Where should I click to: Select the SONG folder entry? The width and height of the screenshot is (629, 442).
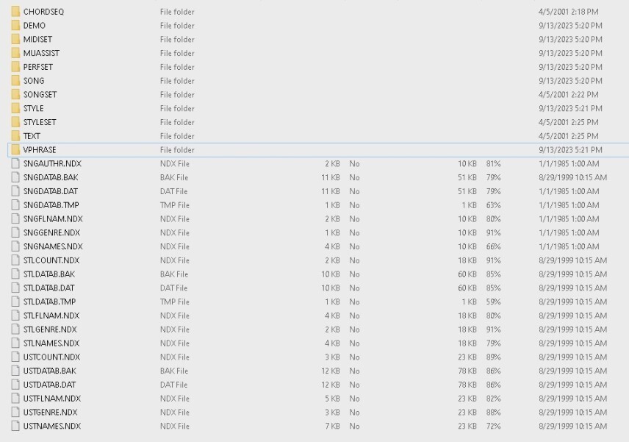(x=34, y=81)
